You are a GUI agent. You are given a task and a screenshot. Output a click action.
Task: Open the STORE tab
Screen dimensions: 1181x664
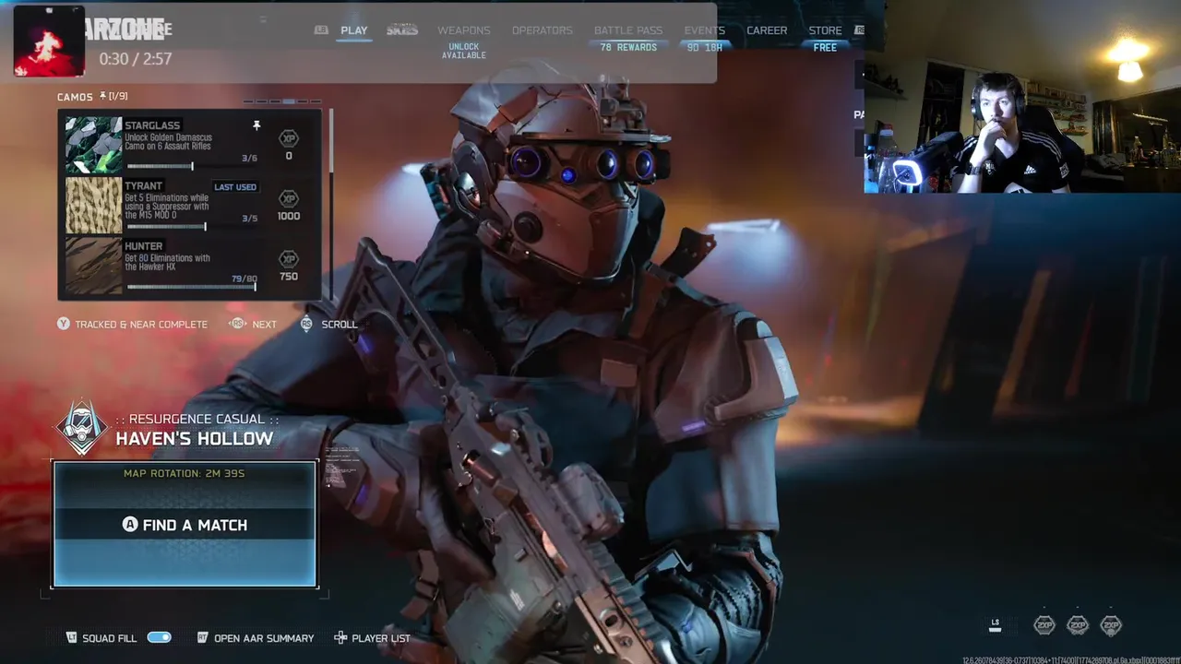825,30
